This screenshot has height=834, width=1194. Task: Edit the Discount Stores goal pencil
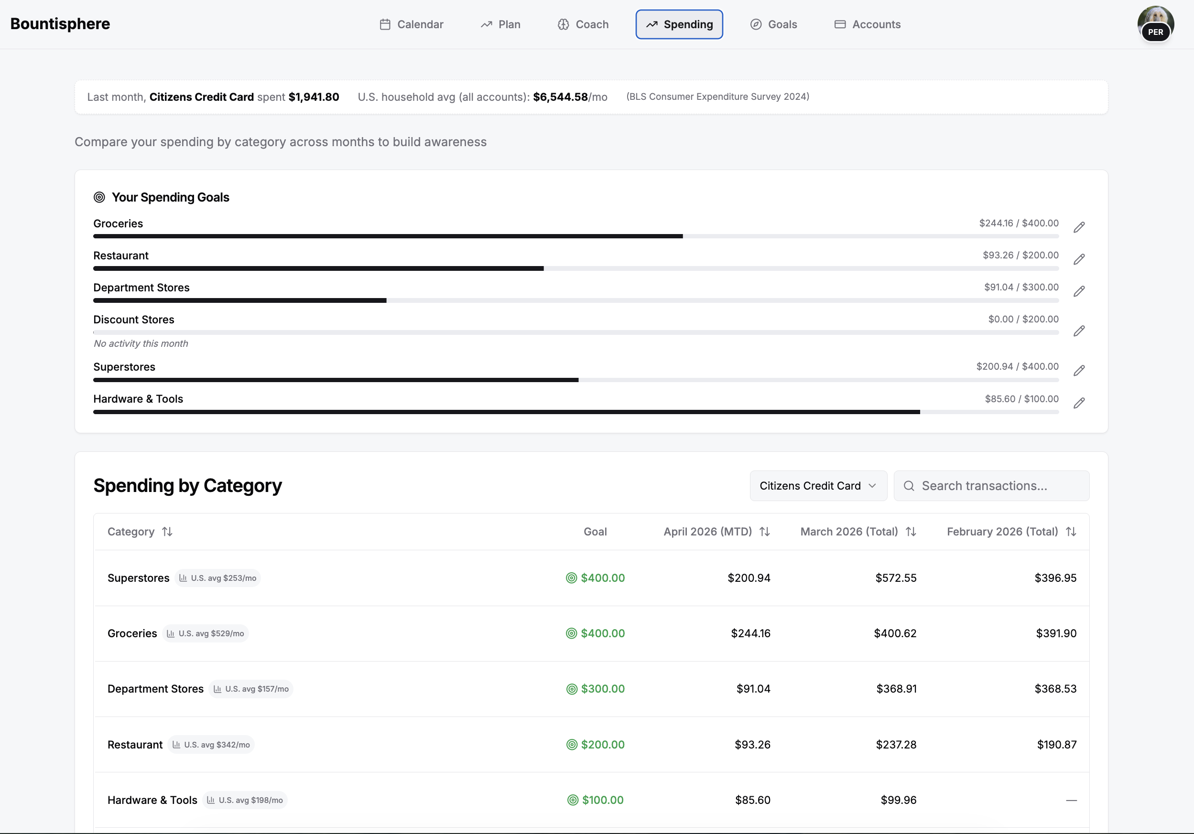point(1079,331)
